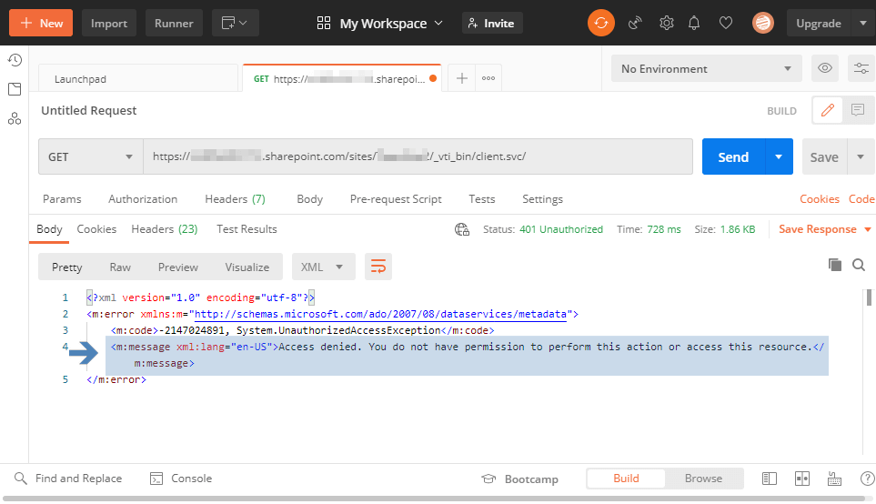
Task: Open the Test Results tab
Action: point(247,229)
